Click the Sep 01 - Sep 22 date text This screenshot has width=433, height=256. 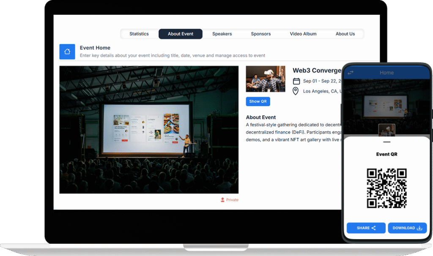(x=322, y=81)
